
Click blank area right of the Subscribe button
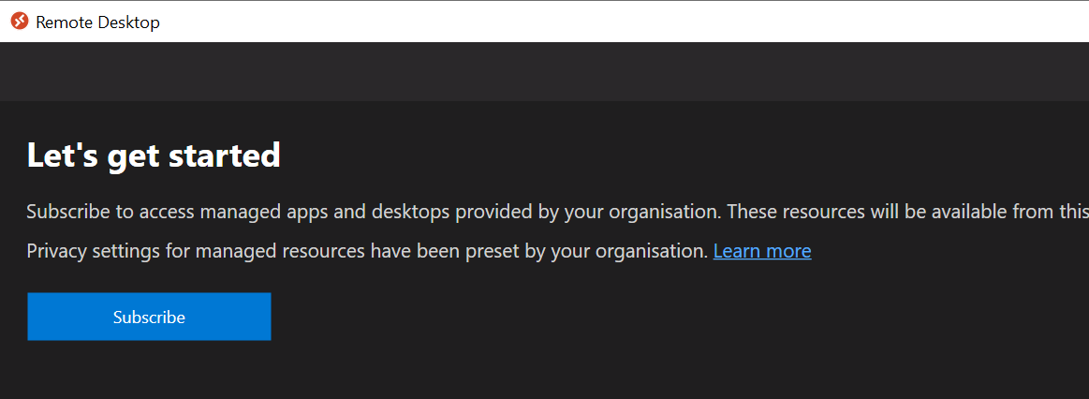tap(625, 317)
